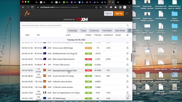Click the search magnifier icon
This screenshot has height=102, width=182.
(128, 25)
